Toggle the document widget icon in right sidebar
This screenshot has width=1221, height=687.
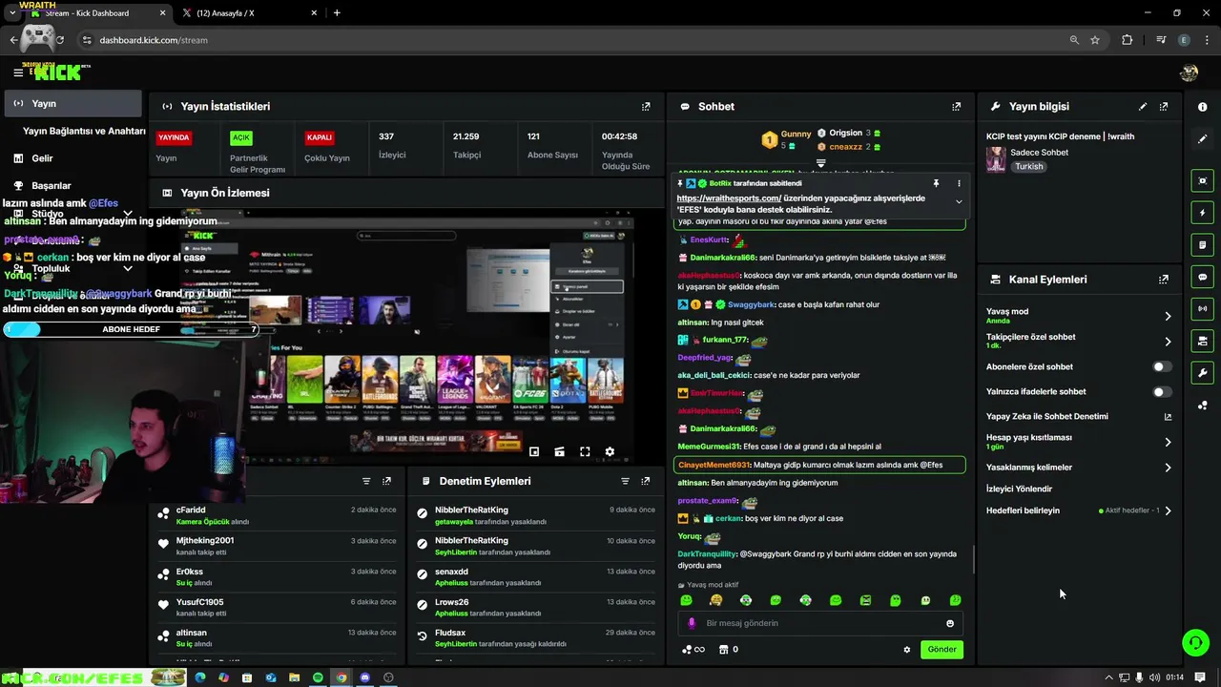point(1203,245)
